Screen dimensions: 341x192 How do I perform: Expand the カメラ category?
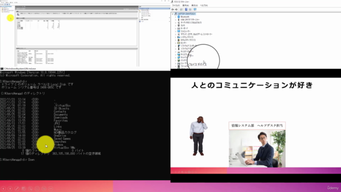coord(176,26)
